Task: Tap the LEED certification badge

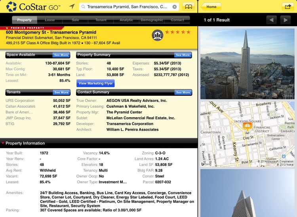Action: [157, 35]
